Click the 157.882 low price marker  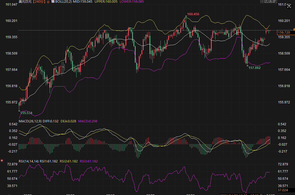[254, 68]
